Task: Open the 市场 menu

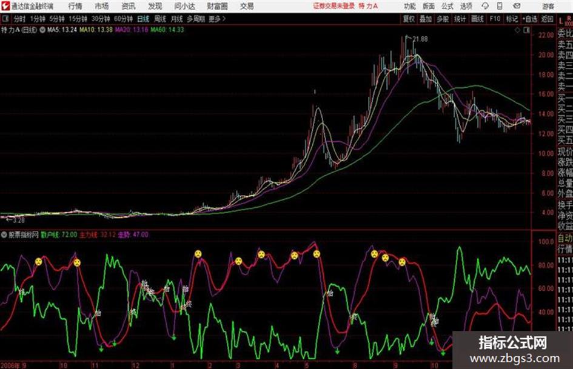Action: (102, 6)
